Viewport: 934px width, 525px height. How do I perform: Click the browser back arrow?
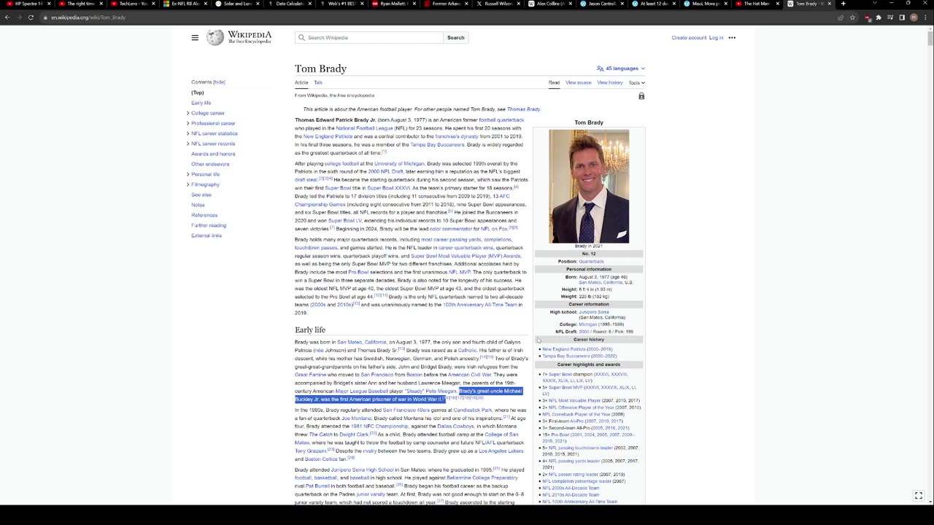pos(7,17)
